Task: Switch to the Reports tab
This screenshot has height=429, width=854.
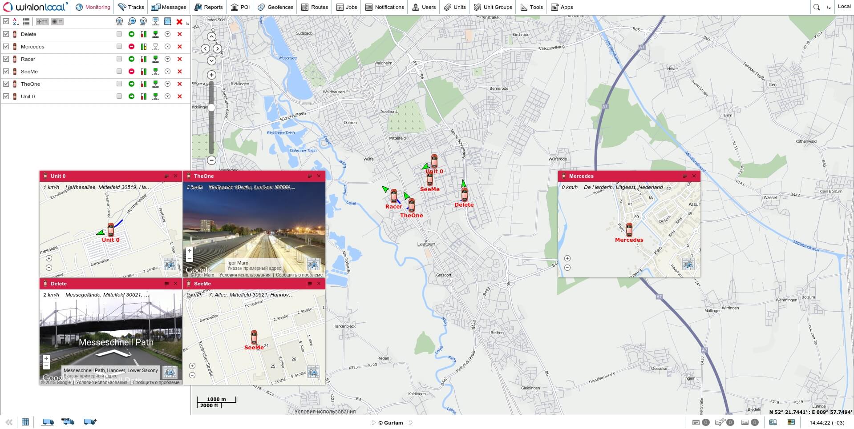Action: (x=209, y=7)
